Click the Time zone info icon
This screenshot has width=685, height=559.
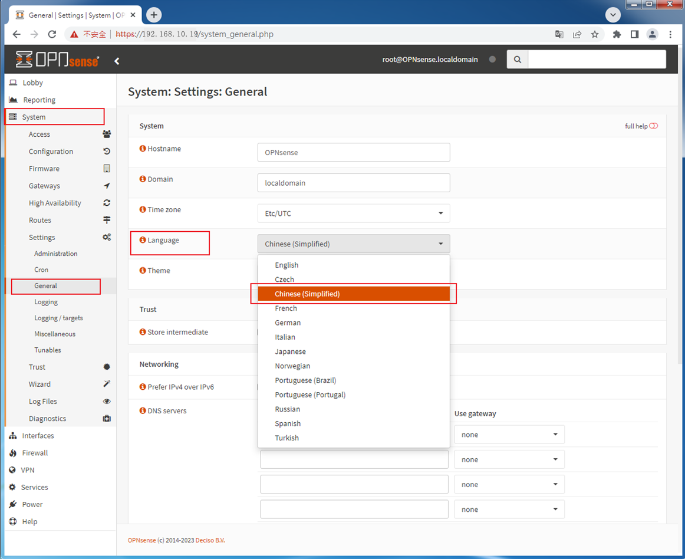click(143, 209)
